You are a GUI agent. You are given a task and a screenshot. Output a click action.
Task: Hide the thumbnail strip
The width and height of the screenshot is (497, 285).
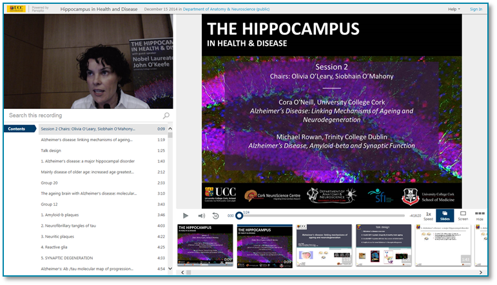[480, 215]
